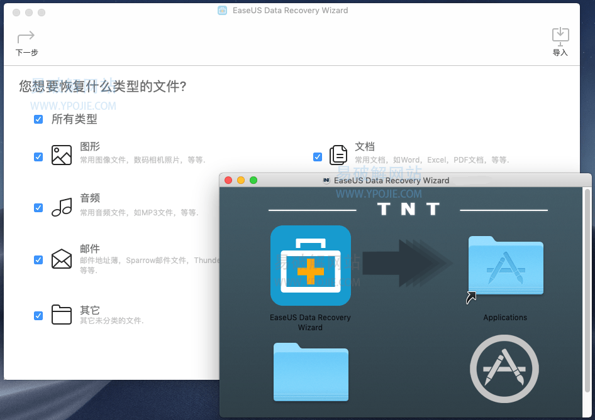
Task: Open the Applications folder shortcut
Action: pyautogui.click(x=506, y=266)
